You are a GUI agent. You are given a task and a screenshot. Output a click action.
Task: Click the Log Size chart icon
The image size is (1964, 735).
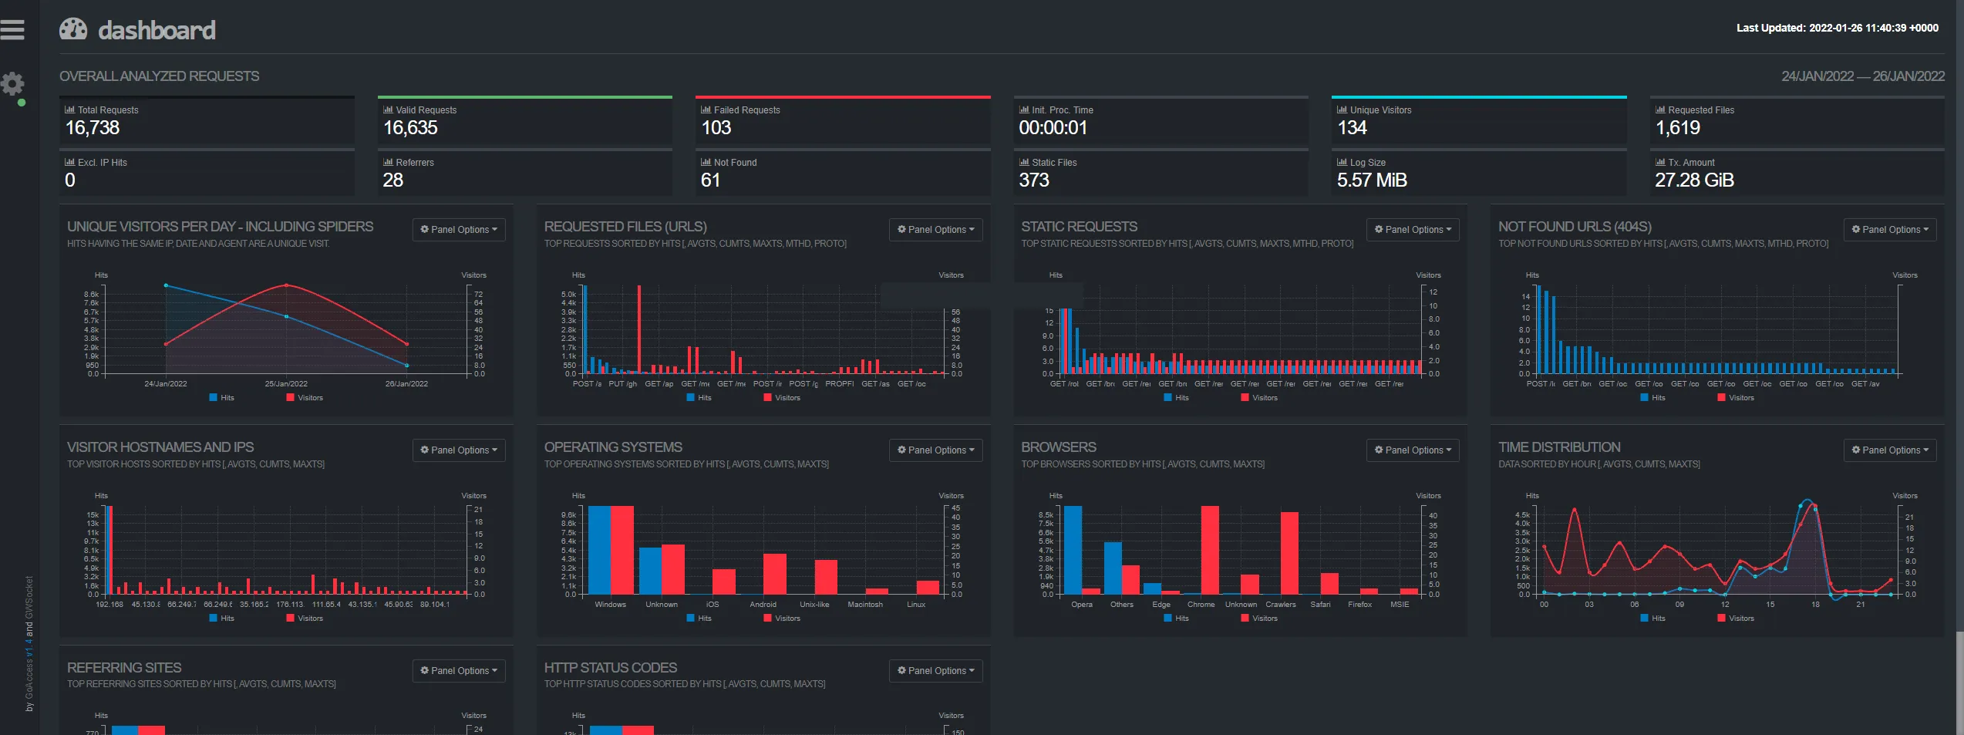click(1342, 161)
